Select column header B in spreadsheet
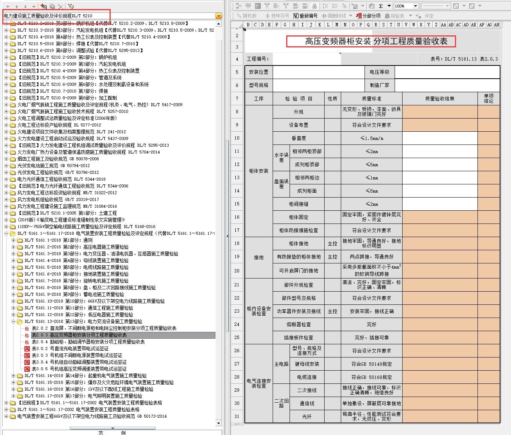511x435 pixels. pos(248,25)
